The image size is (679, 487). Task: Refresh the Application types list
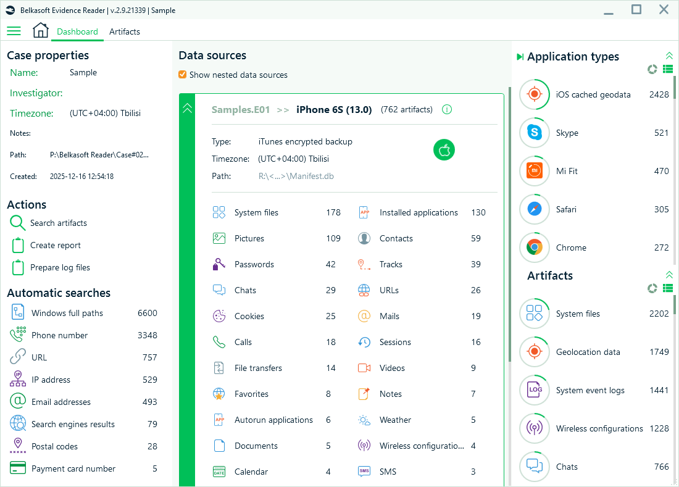(x=652, y=69)
